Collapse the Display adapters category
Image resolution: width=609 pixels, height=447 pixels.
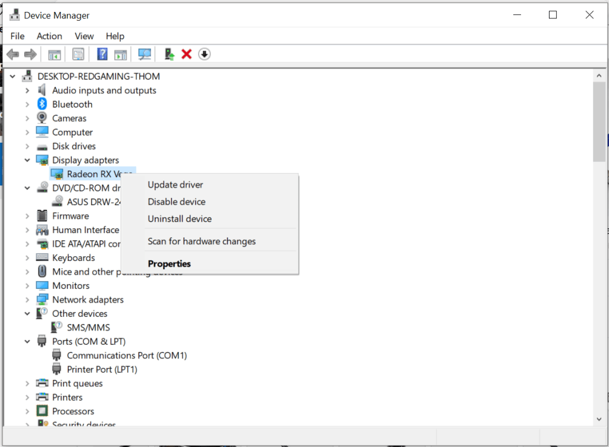click(x=27, y=160)
